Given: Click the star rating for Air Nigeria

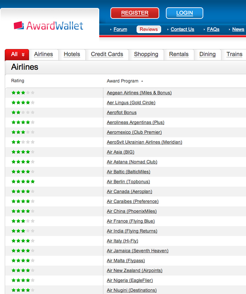Looking at the screenshot, I should tap(23, 280).
